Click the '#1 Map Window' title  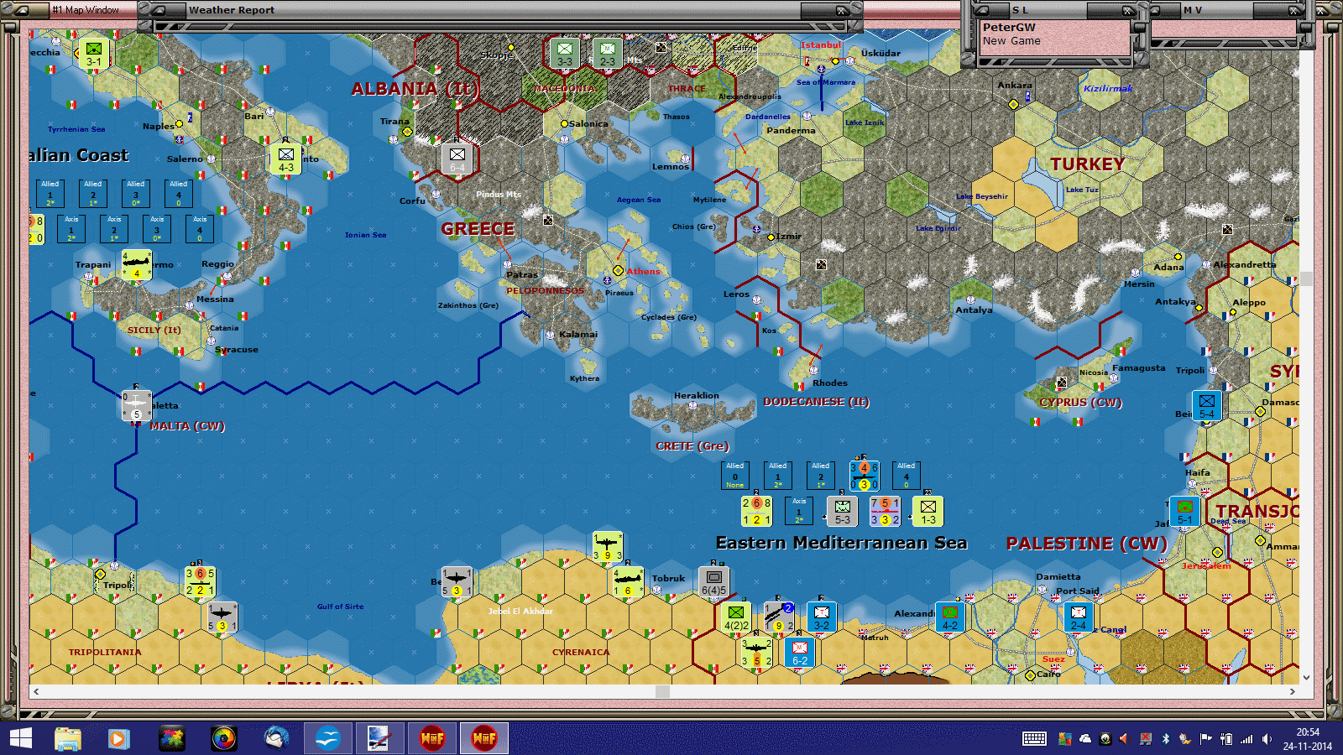click(x=86, y=10)
